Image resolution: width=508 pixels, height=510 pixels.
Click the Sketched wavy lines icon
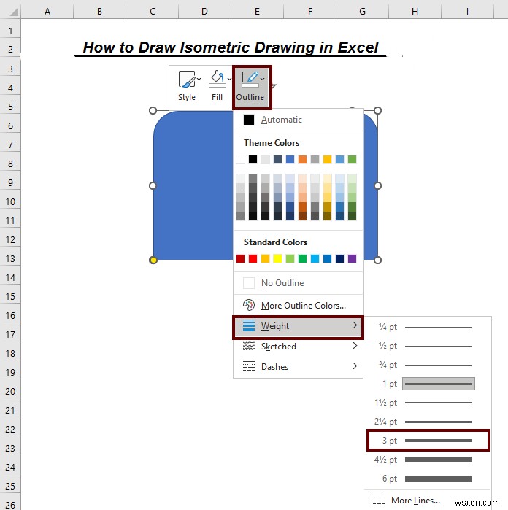pos(249,346)
